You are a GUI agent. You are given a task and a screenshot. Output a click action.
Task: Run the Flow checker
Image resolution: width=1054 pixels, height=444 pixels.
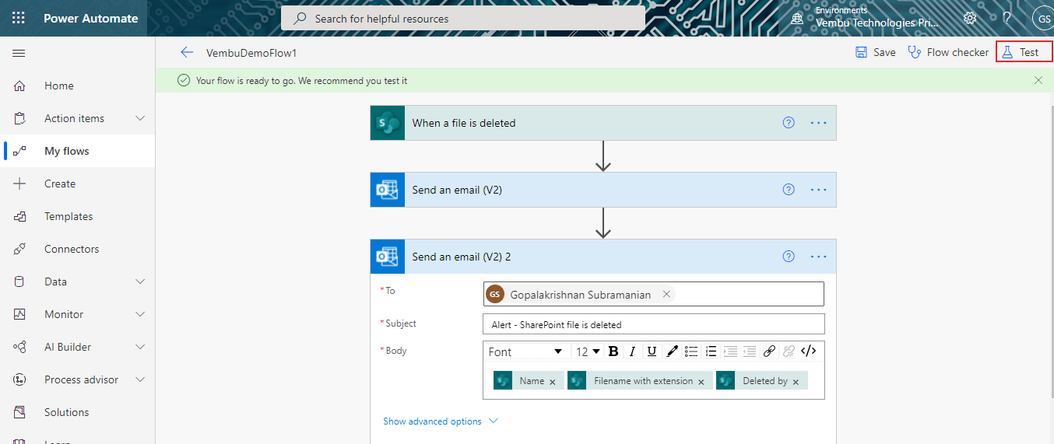click(x=948, y=52)
